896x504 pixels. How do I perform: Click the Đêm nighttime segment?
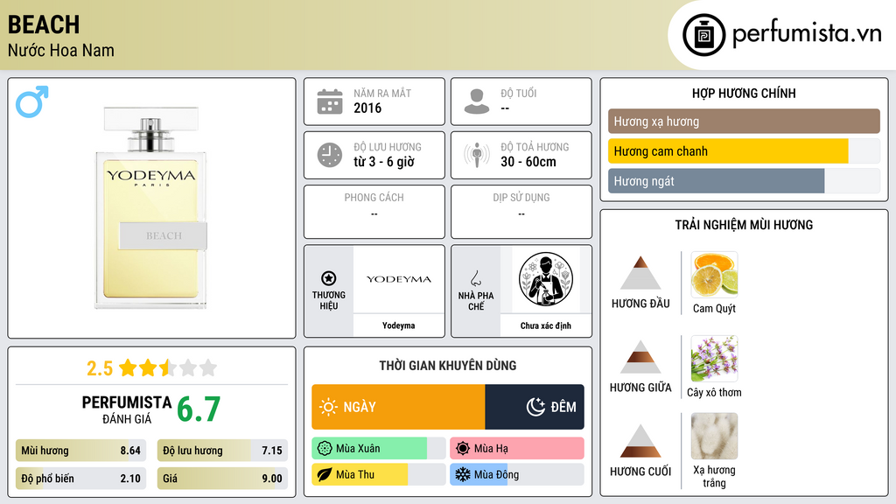(x=535, y=407)
